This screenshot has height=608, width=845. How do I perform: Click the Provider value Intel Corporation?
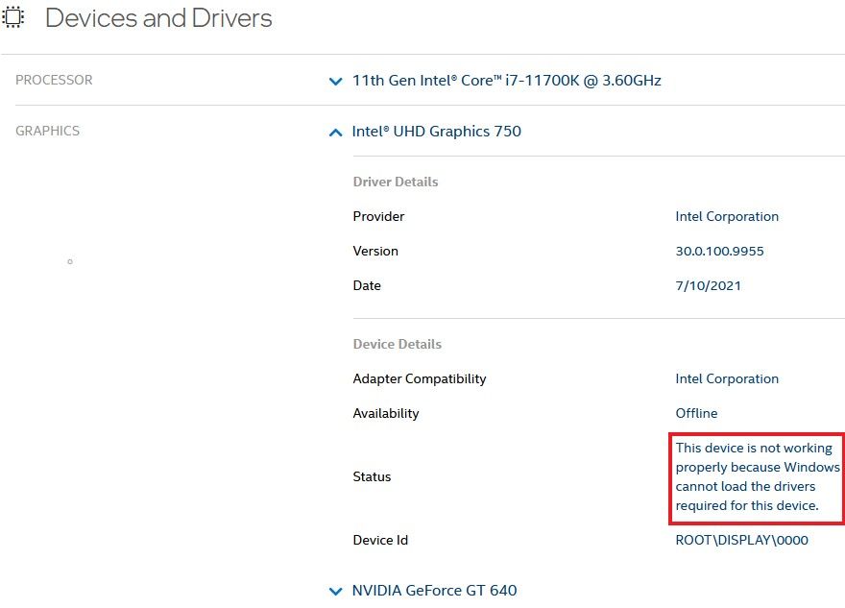[x=727, y=216]
